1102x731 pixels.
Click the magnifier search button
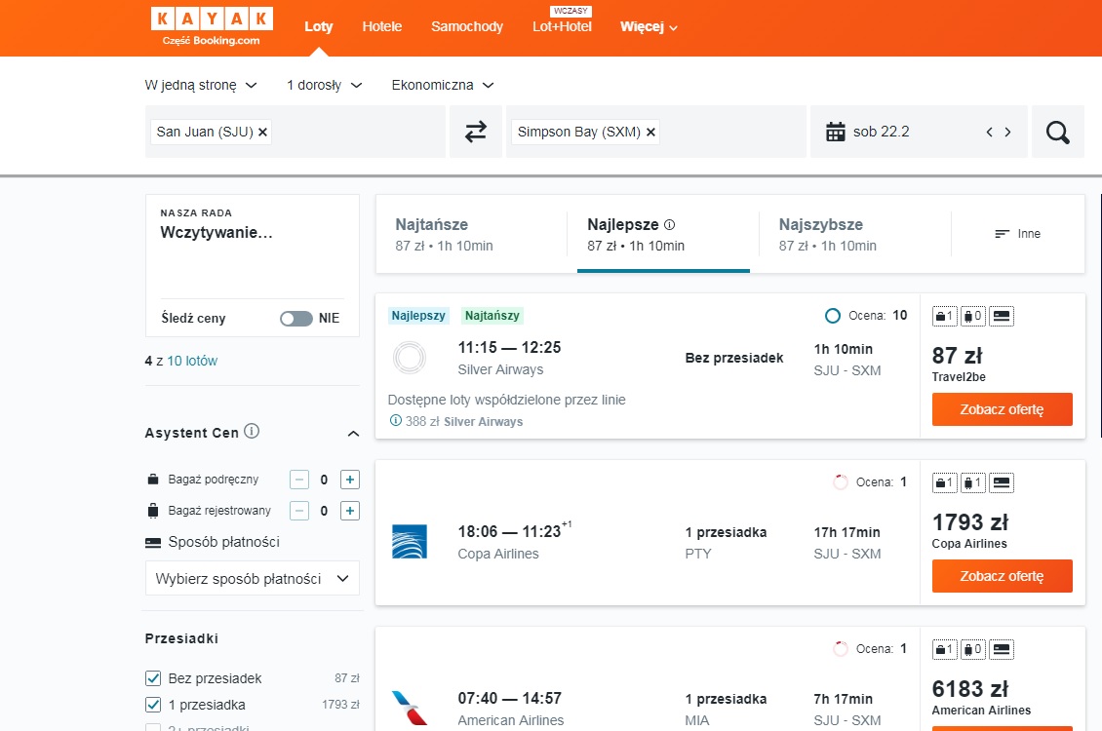(1058, 132)
